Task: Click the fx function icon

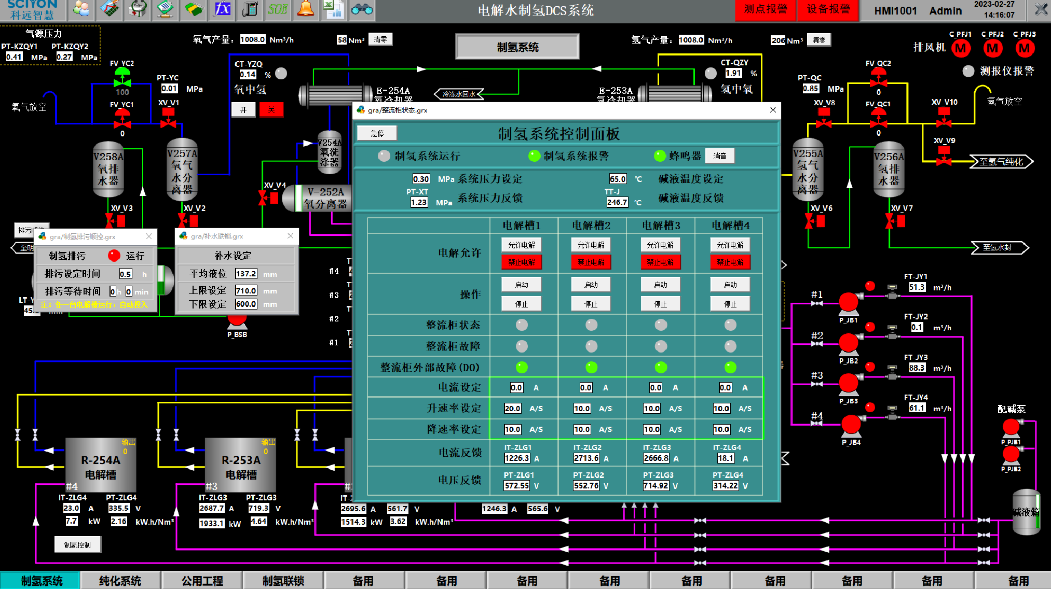Action: tap(222, 9)
